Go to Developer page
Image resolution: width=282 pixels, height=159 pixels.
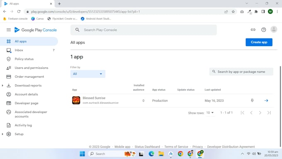coord(27,103)
